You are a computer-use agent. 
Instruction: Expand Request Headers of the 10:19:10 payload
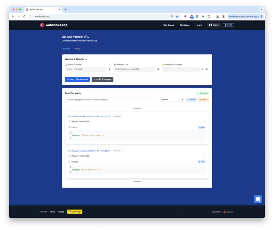point(204,121)
